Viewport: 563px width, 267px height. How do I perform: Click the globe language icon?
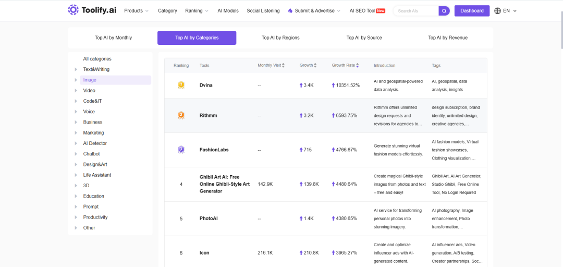[498, 11]
